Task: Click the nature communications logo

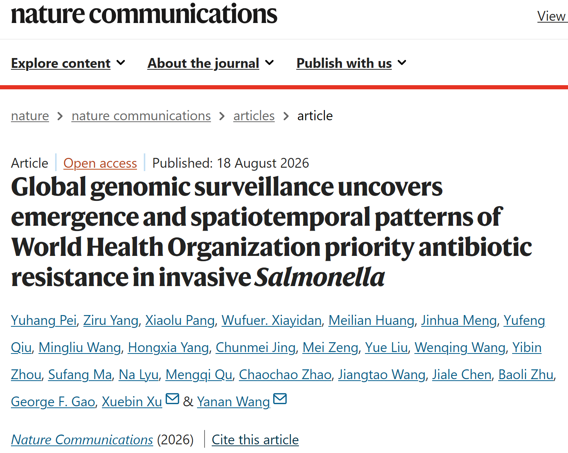Action: pos(144,14)
